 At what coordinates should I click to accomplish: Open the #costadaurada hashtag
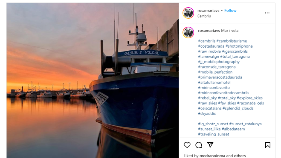coord(211,46)
